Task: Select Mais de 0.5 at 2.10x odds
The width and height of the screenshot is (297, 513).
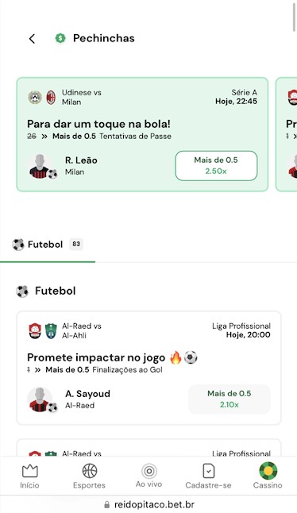Action: click(229, 399)
